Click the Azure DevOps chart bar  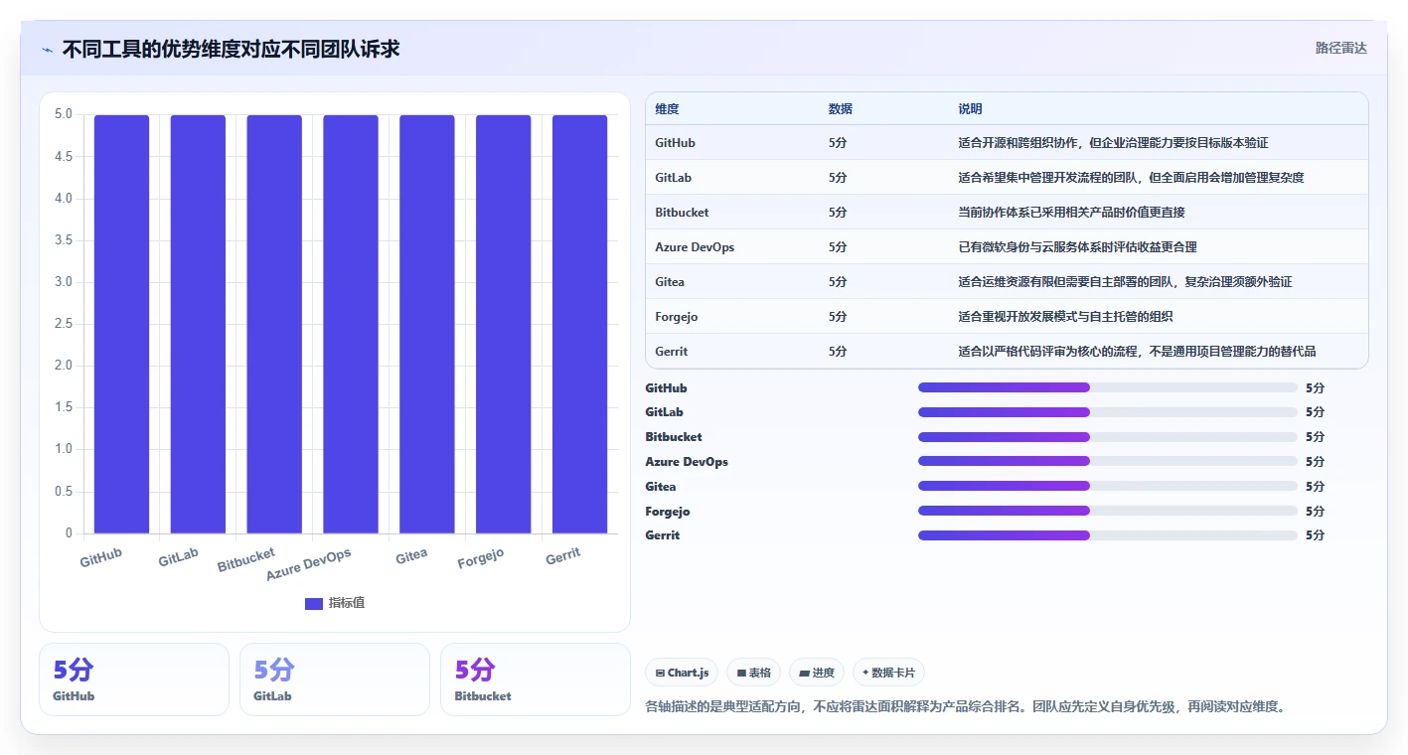click(351, 324)
